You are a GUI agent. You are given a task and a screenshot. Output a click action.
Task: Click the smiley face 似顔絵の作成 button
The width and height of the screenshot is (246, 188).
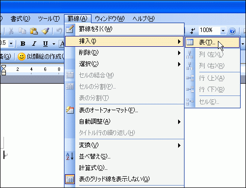tap(40, 57)
